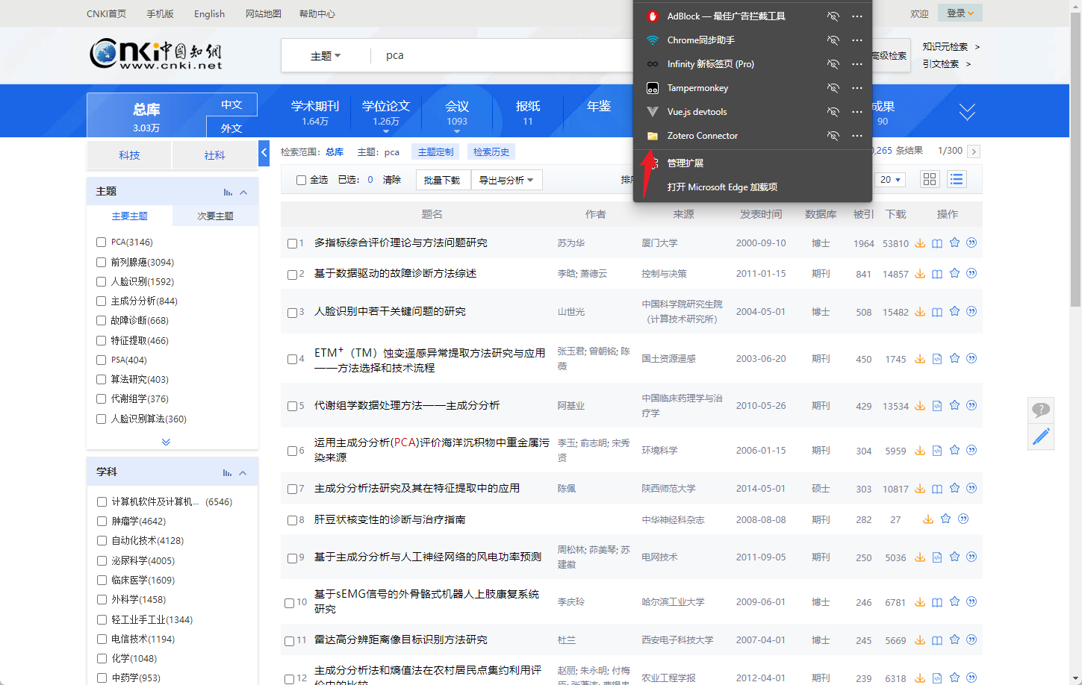Open more options for Infinity 新标签页
Screen dimensions: 1082x685
click(857, 64)
